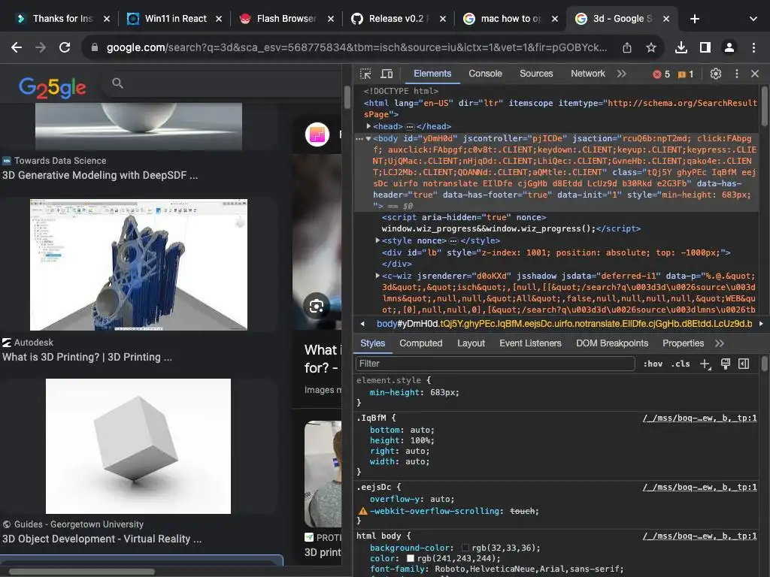
Task: Open the Computed styles tab
Action: (421, 343)
